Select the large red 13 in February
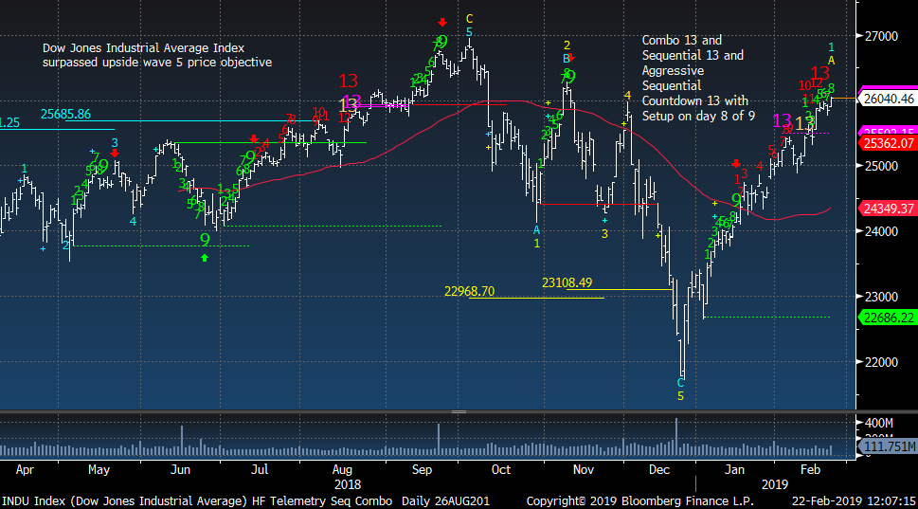This screenshot has width=918, height=509. point(819,73)
